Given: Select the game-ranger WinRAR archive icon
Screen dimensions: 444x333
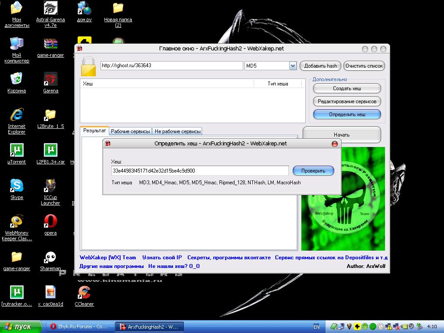Looking at the screenshot, I should click(x=50, y=48).
